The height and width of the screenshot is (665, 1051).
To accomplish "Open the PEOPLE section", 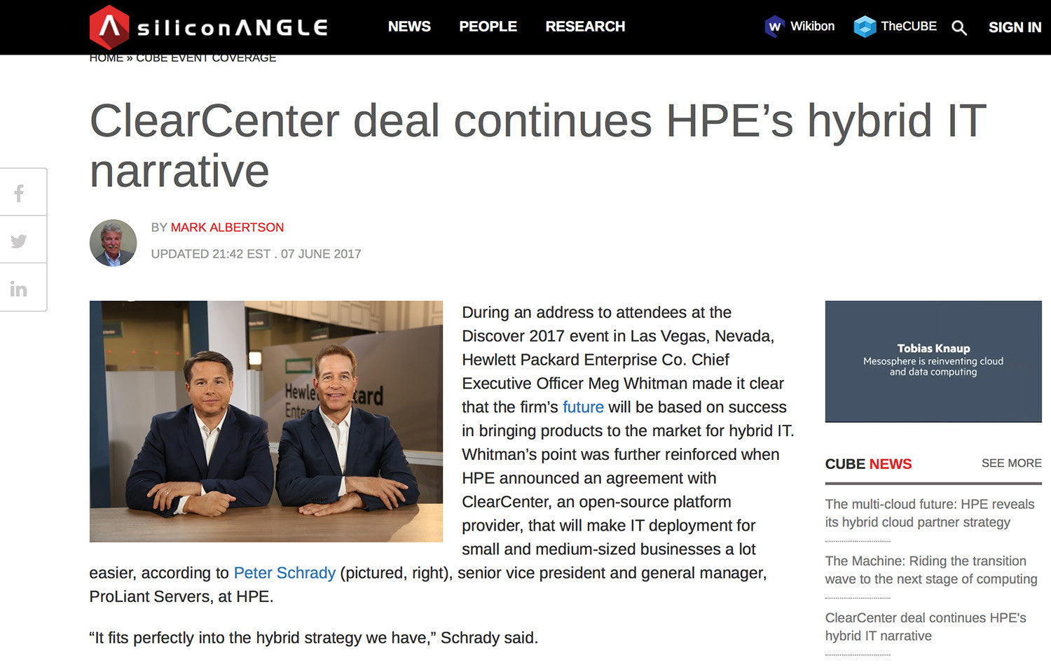I will [x=488, y=27].
